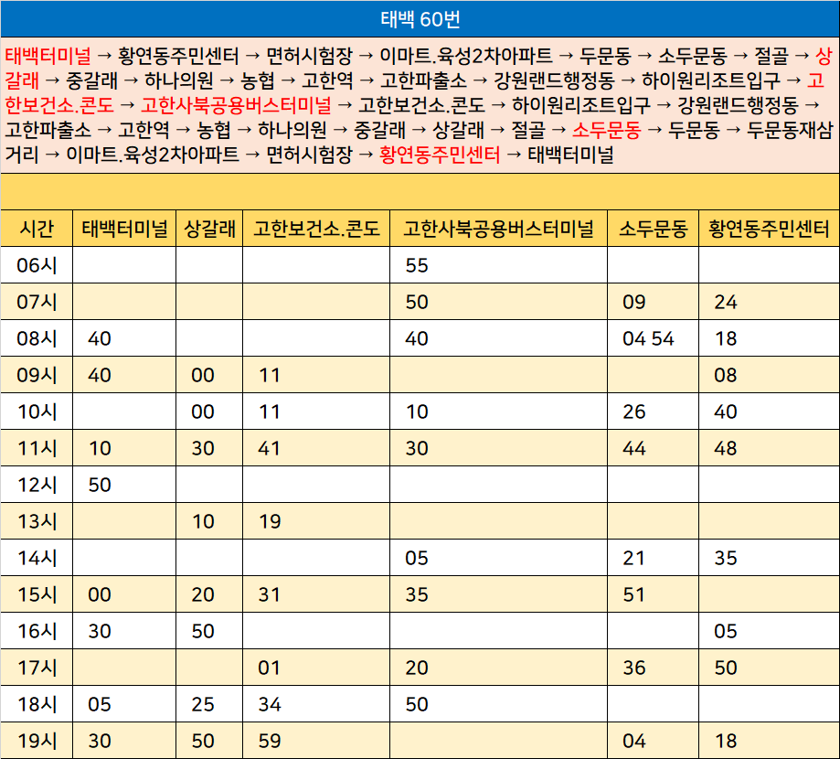Viewport: 840px width, 759px height.
Task: Select '31' in the 15시 row
Action: pyautogui.click(x=270, y=594)
